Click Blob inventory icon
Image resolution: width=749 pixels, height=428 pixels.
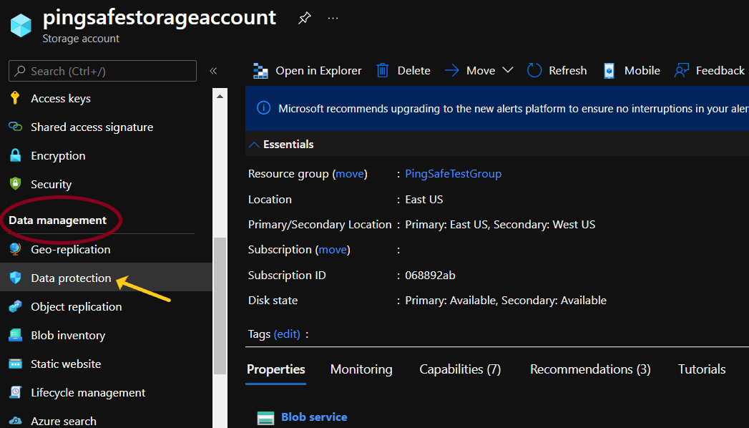click(x=16, y=336)
